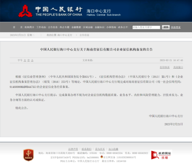Click the police emblem beside 京公网安备
Screen dimensions: 192x164
click(102, 157)
